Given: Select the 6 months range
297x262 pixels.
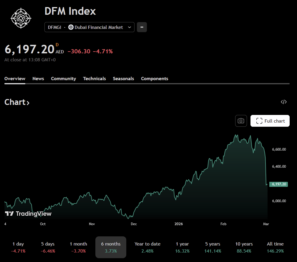Looking at the screenshot, I should 111,247.
